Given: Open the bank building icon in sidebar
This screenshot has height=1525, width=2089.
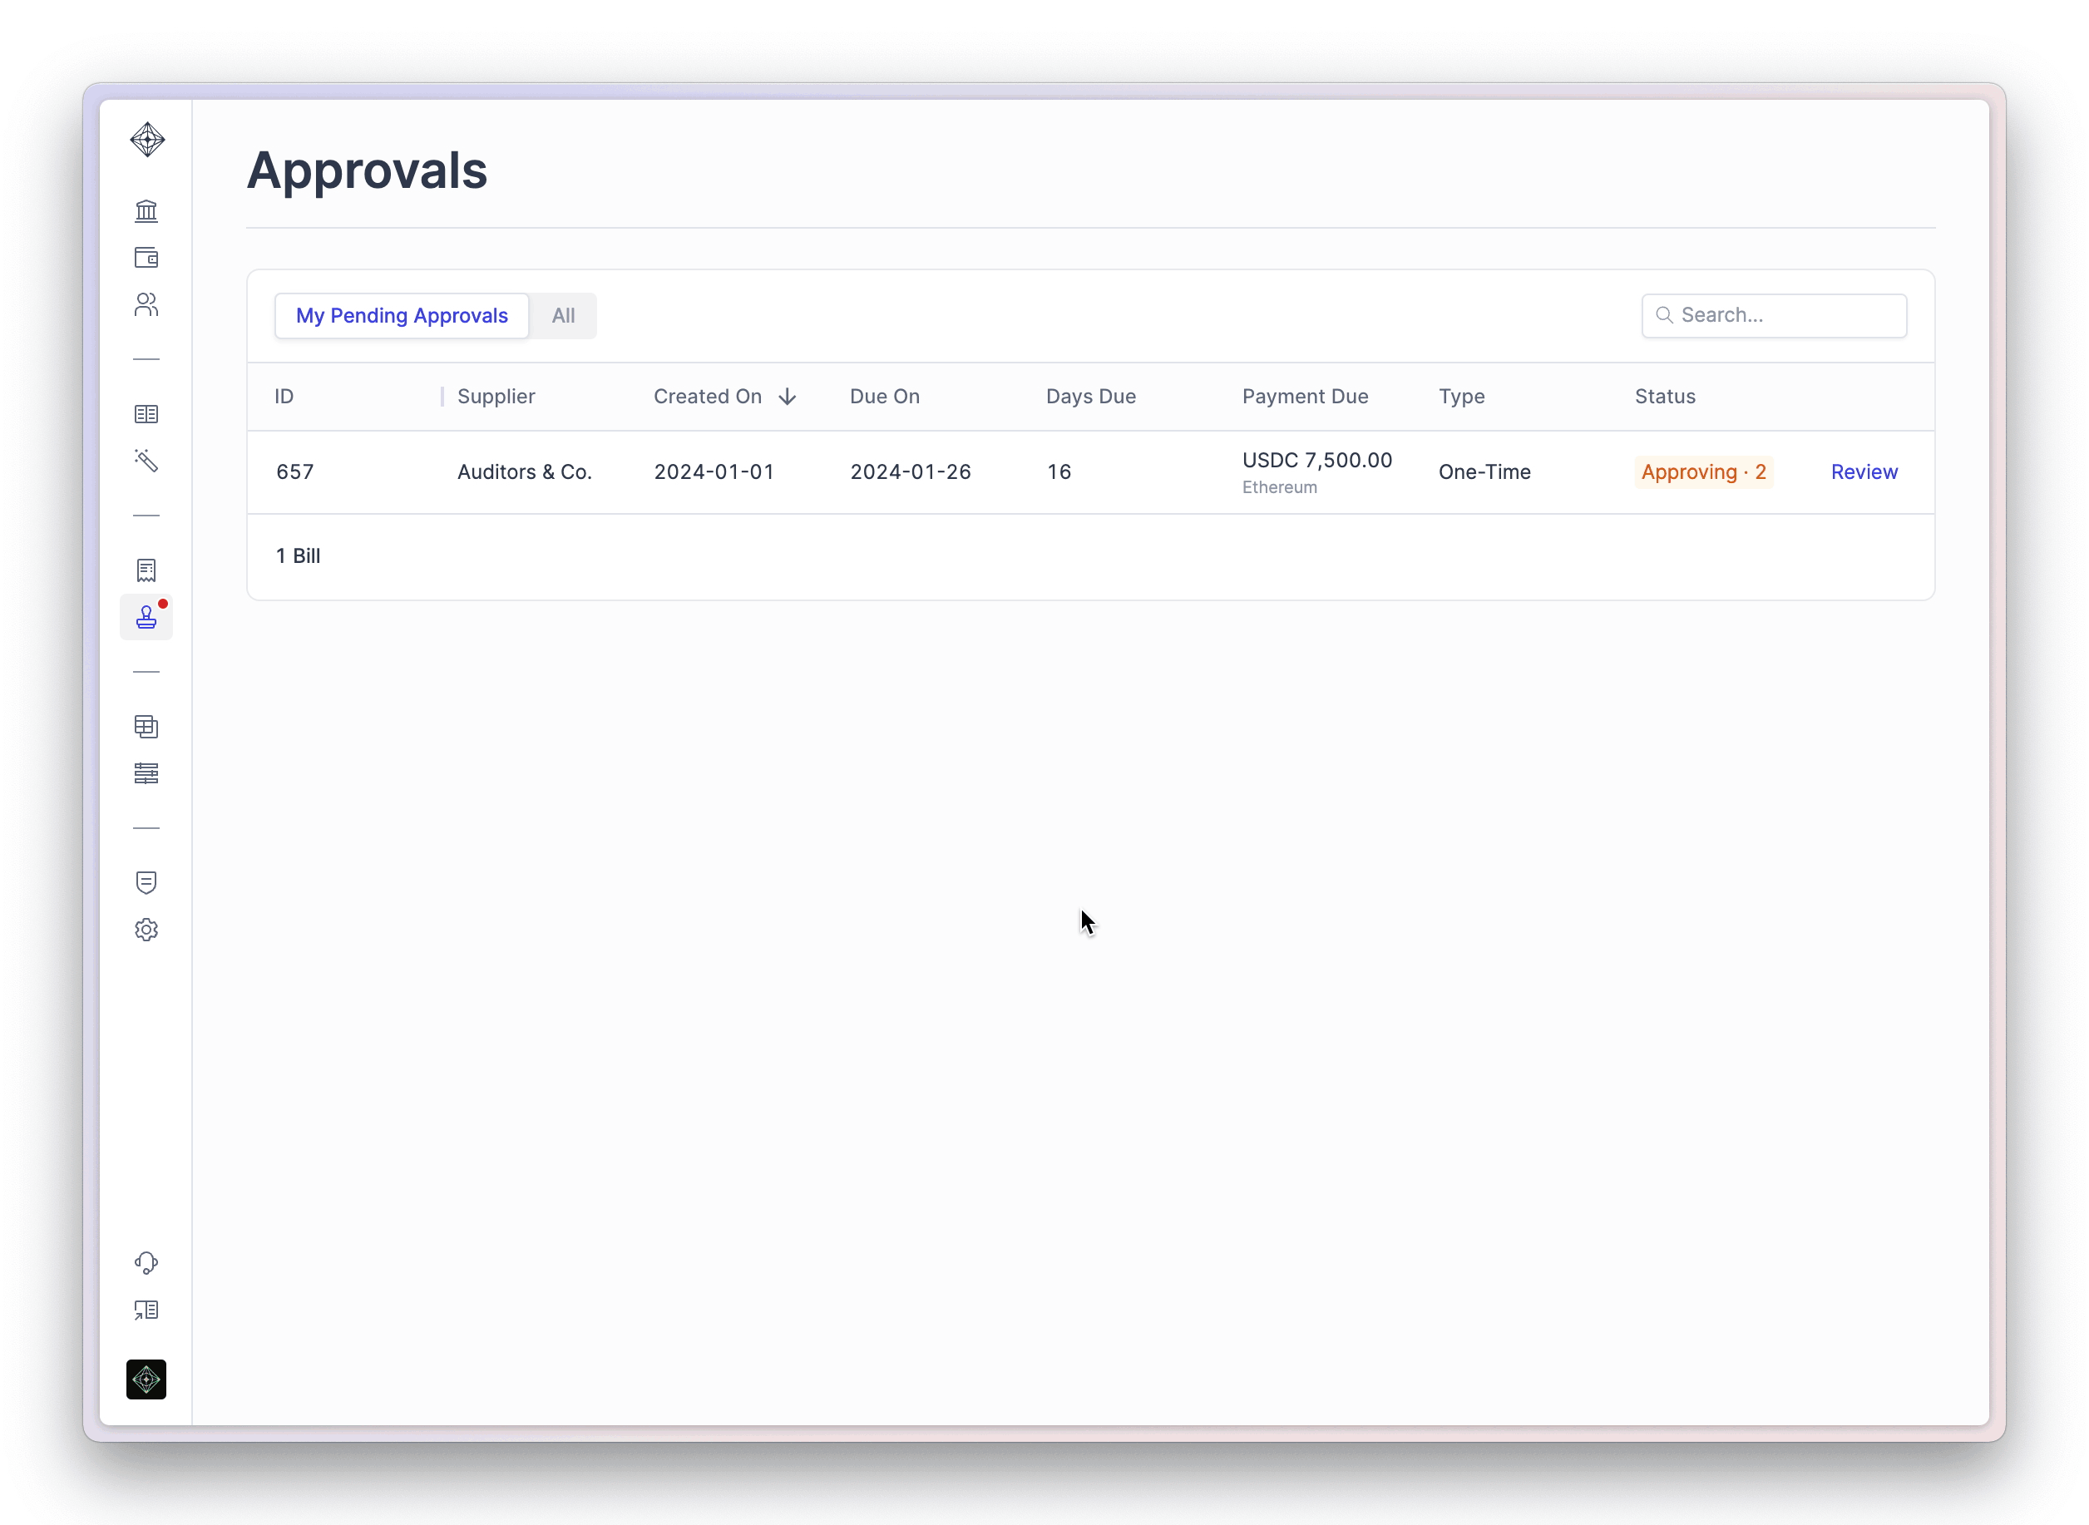Looking at the screenshot, I should coord(146,211).
